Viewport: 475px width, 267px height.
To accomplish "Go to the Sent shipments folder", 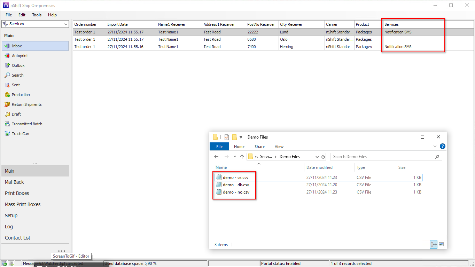I will (16, 85).
